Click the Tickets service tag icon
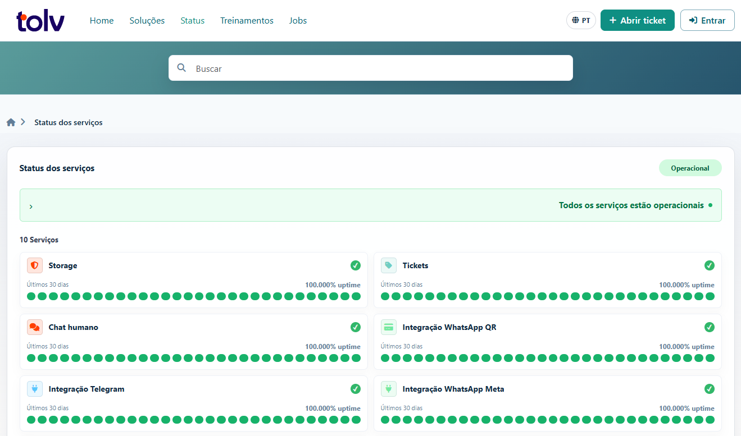Viewport: 741px width, 436px height. coord(389,265)
